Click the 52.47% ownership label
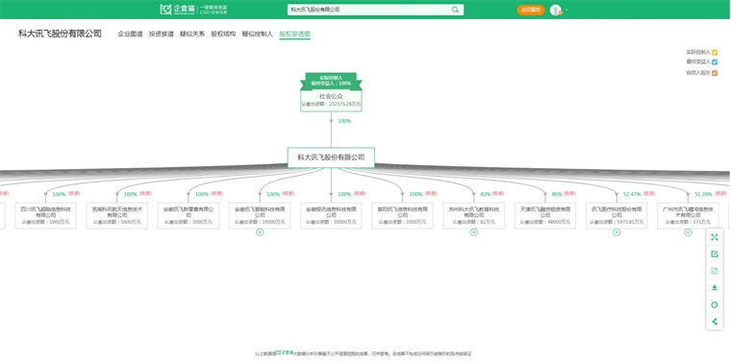The height and width of the screenshot is (361, 731). [632, 194]
